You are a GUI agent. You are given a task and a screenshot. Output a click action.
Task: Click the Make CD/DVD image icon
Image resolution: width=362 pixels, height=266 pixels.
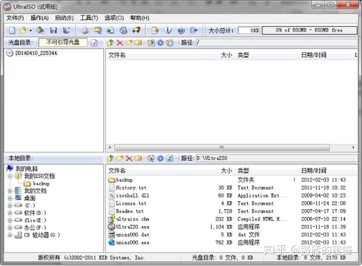click(85, 31)
